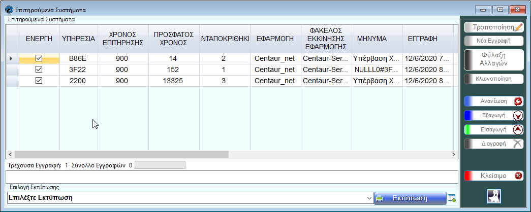Click the small icon right of Εκτύπωση
This screenshot has height=212, width=531.
(x=452, y=198)
